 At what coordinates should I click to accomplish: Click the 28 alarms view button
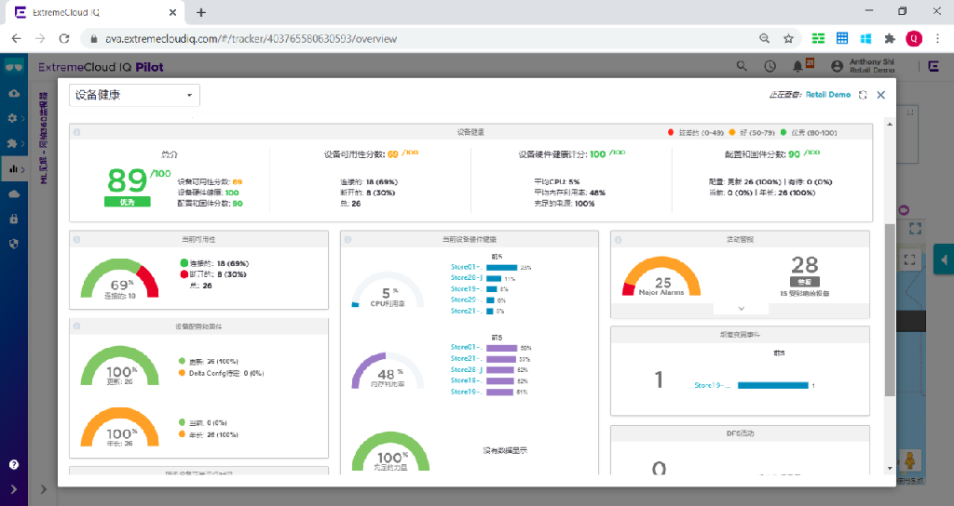coord(805,282)
